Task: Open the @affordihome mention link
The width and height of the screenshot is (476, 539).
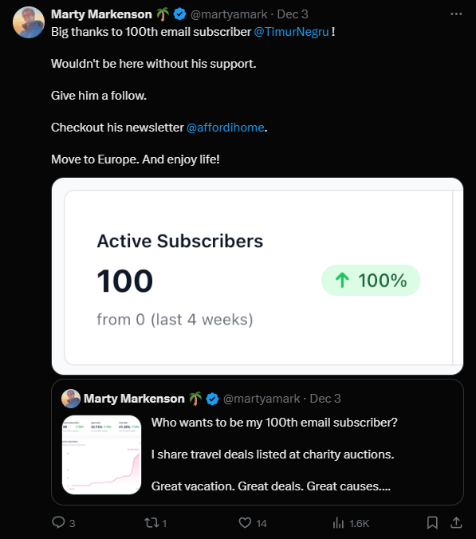Action: pyautogui.click(x=226, y=128)
